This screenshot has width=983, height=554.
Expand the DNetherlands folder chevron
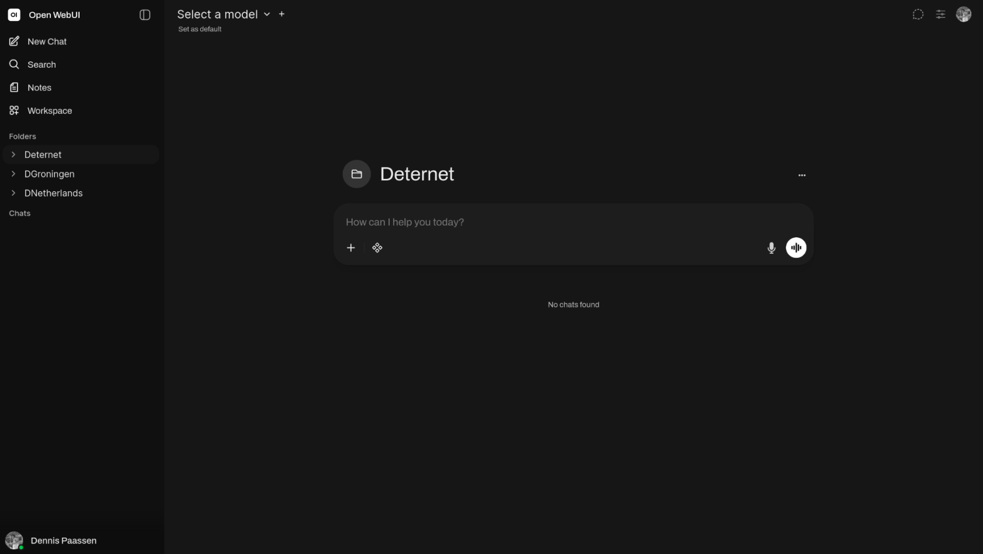(13, 193)
